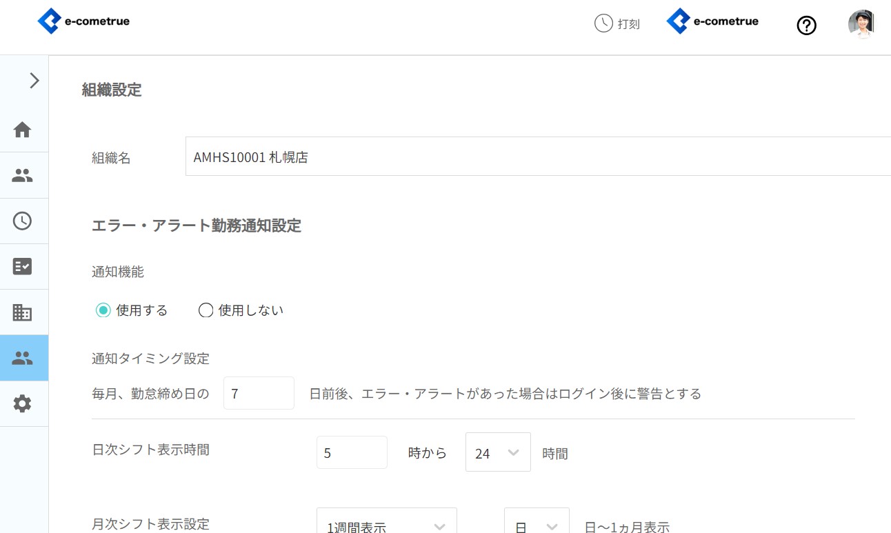This screenshot has height=533, width=891.
Task: Select the 使用しない radio button
Action: click(x=206, y=310)
